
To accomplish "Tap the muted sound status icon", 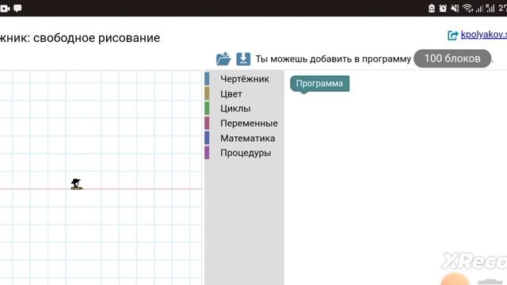I will click(455, 9).
